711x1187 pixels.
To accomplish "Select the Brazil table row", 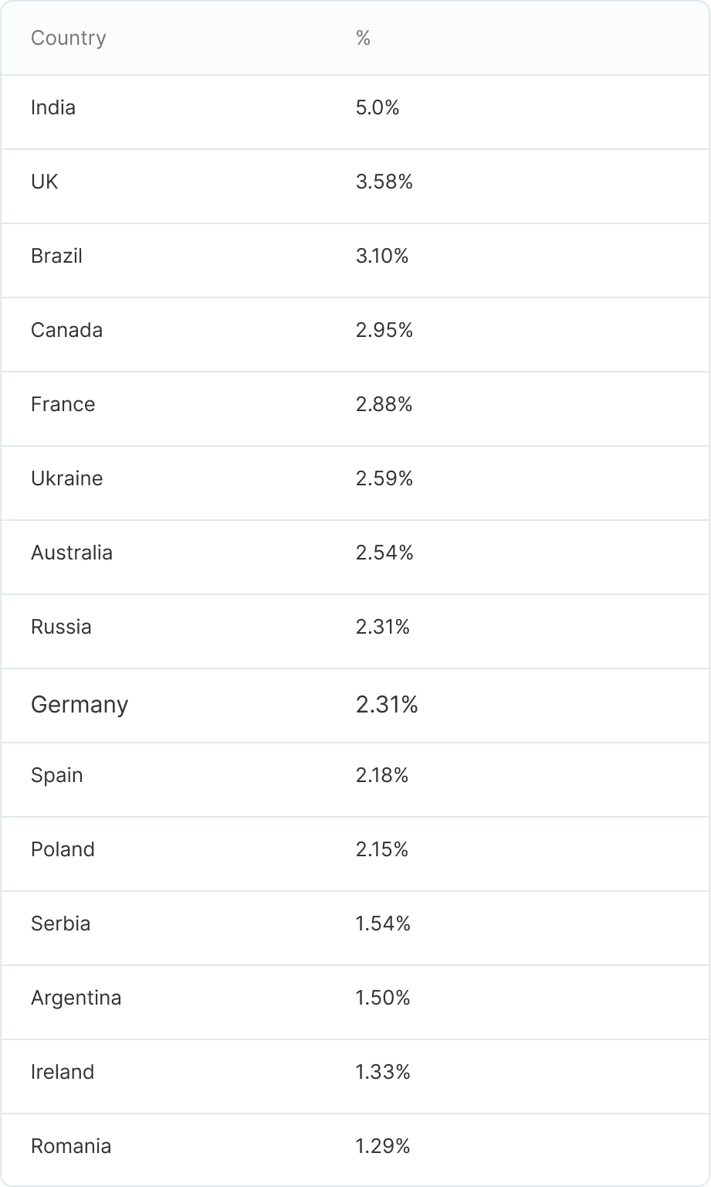I will pos(56,256).
